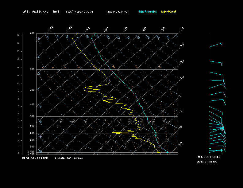The height and width of the screenshot is (188, 243).
Task: Click the top wind barb in profile
Action: pyautogui.click(x=216, y=45)
